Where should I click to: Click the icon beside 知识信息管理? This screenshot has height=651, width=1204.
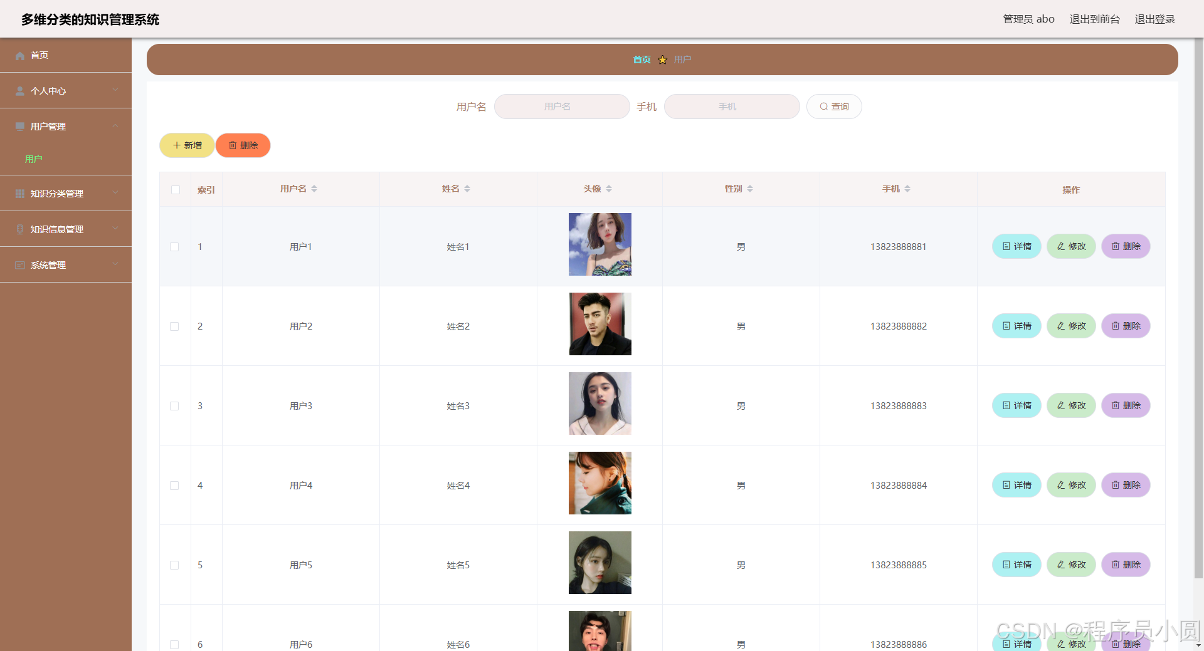coord(20,229)
